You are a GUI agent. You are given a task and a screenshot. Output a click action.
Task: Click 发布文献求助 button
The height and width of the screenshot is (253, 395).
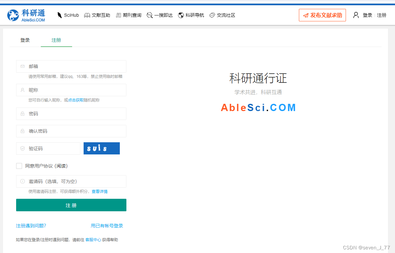pyautogui.click(x=322, y=15)
